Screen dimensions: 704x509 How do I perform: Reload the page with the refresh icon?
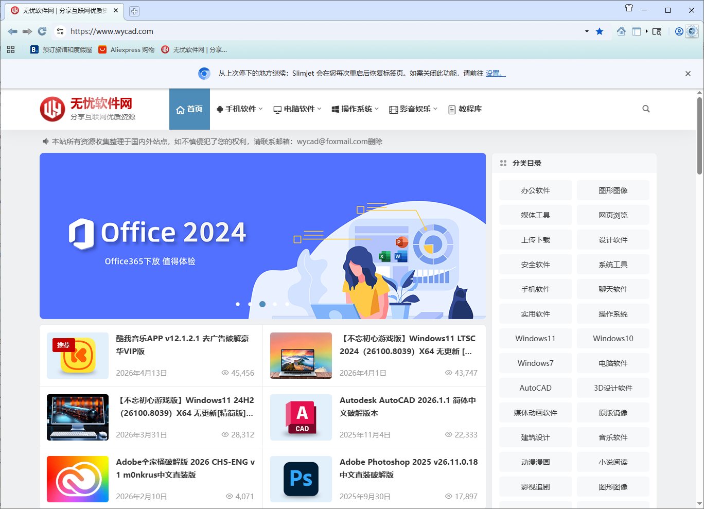(x=42, y=31)
